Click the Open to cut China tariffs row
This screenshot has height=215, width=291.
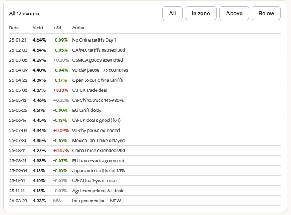97,80
